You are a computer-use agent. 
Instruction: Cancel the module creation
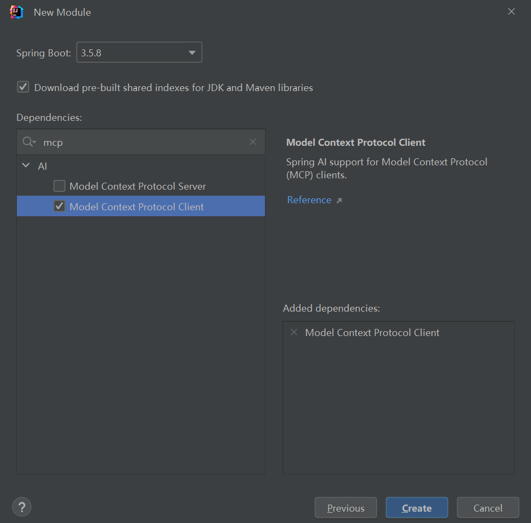[x=488, y=508]
